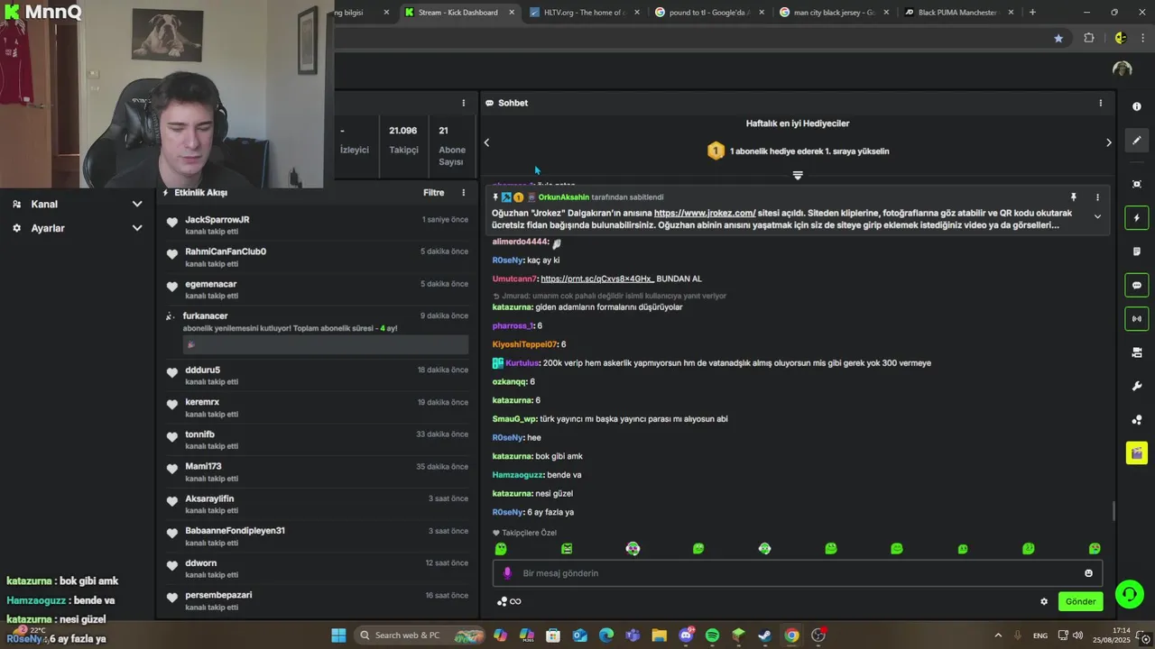This screenshot has width=1155, height=649.
Task: Open Spotify from the taskbar
Action: [712, 635]
